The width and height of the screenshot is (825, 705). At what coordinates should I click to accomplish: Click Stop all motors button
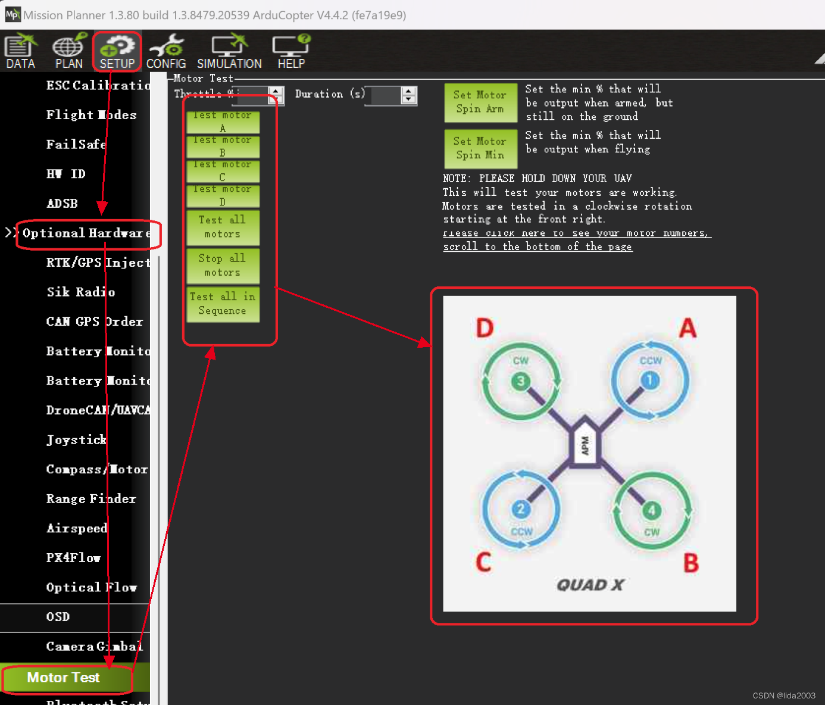223,265
